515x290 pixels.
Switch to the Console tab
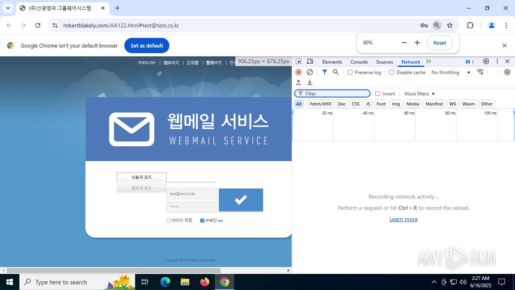(x=359, y=62)
